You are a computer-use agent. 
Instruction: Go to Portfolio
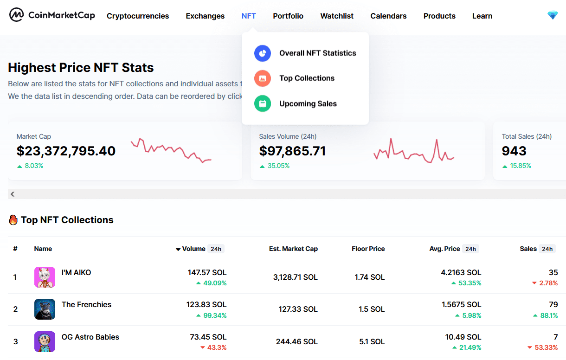(x=288, y=16)
